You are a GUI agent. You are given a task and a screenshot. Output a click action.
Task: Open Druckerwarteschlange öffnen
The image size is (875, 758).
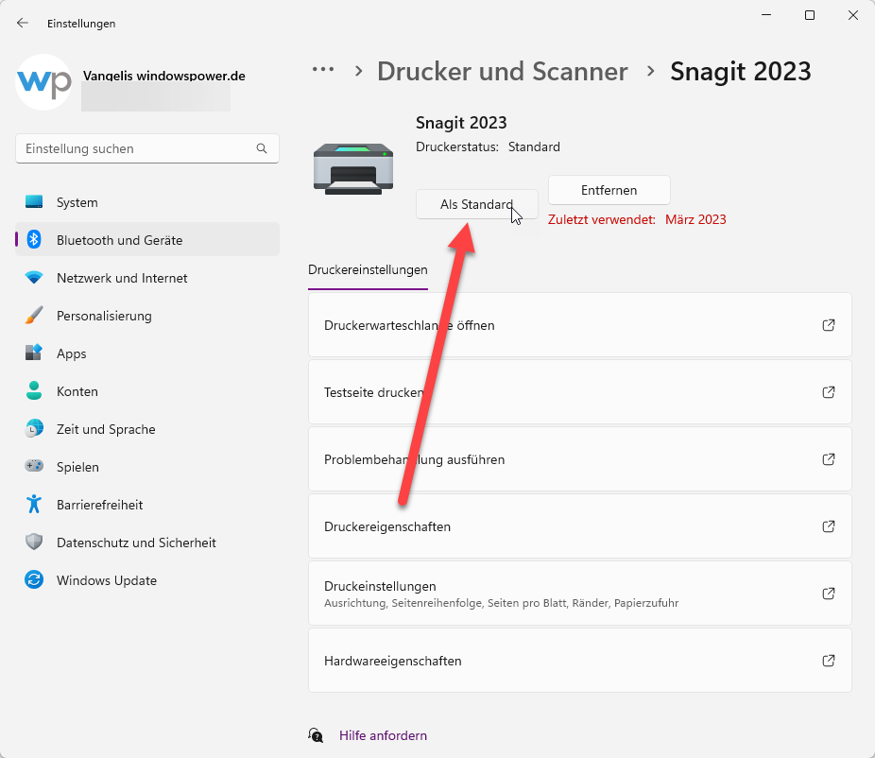pos(580,325)
